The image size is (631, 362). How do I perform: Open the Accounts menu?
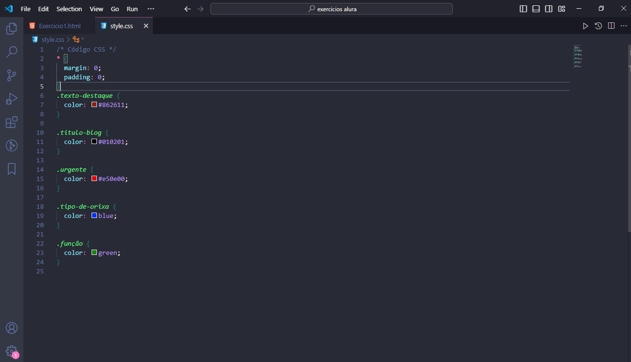pyautogui.click(x=12, y=328)
